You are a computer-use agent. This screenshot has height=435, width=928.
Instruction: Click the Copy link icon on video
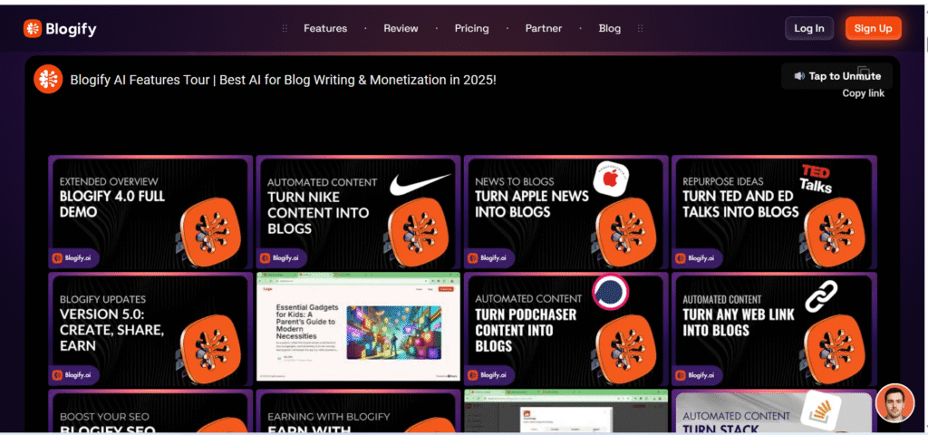(x=864, y=73)
